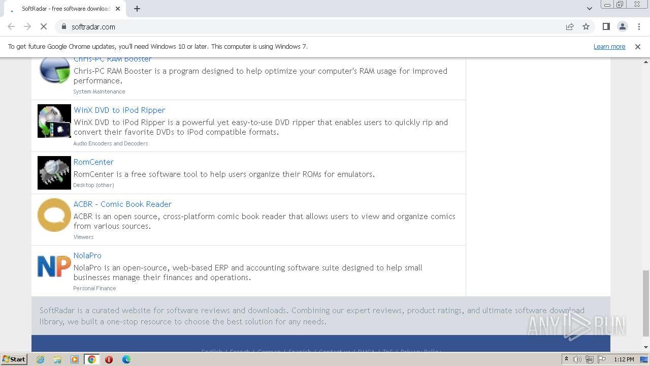Dismiss the Chrome update notification bar
Screen dimensions: 650x366
[638, 46]
